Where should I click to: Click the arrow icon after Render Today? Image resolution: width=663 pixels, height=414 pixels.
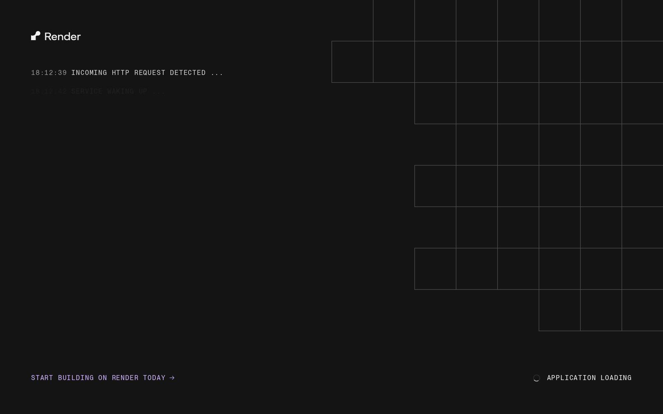(172, 378)
